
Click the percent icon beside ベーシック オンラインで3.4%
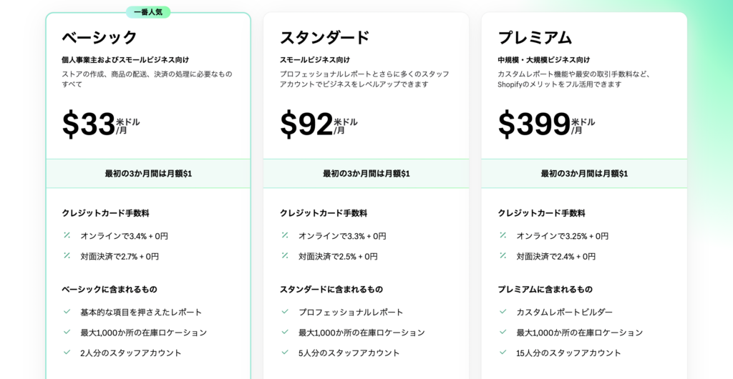point(67,235)
